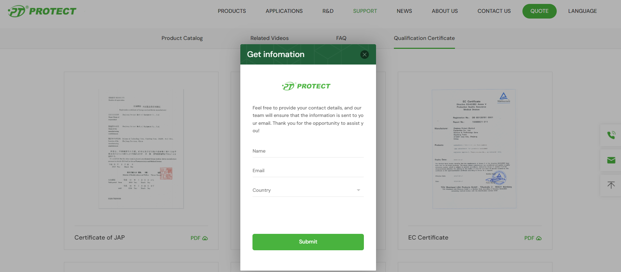
Task: Click the back-to-top arrow icon
Action: click(611, 185)
